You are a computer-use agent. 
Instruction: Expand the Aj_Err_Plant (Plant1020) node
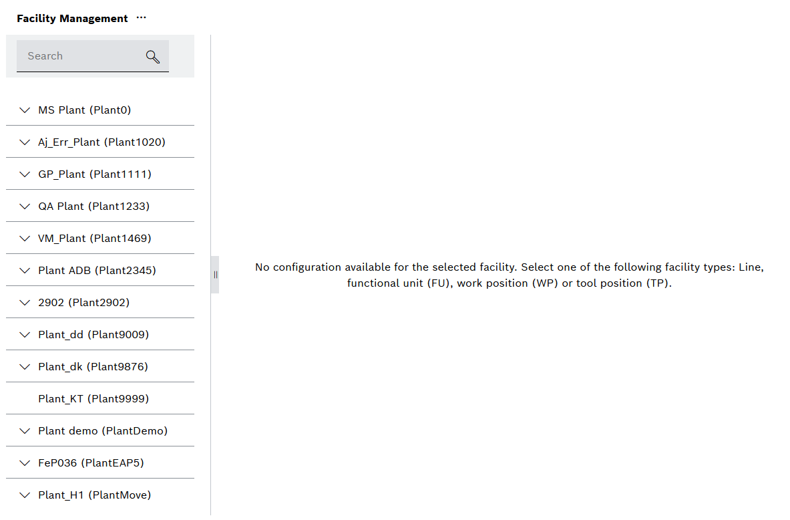pos(25,142)
